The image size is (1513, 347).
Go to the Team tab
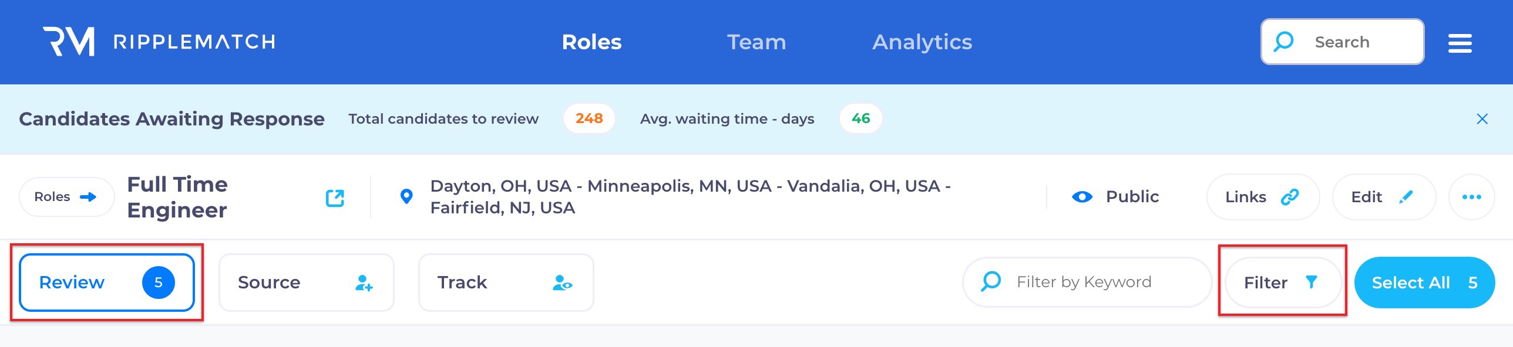[756, 42]
